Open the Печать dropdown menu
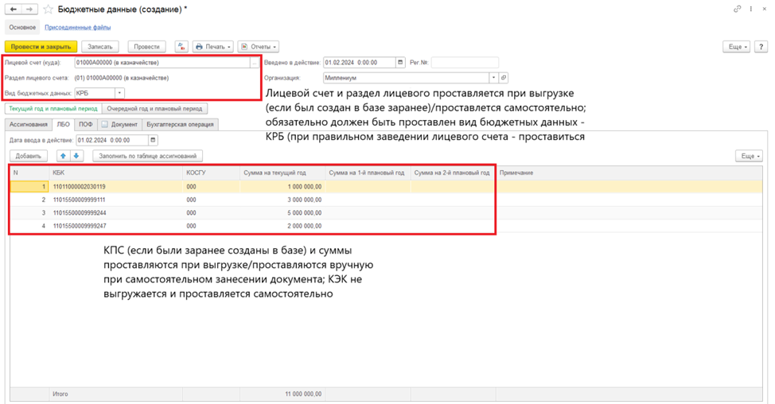Image resolution: width=775 pixels, height=404 pixels. (213, 46)
